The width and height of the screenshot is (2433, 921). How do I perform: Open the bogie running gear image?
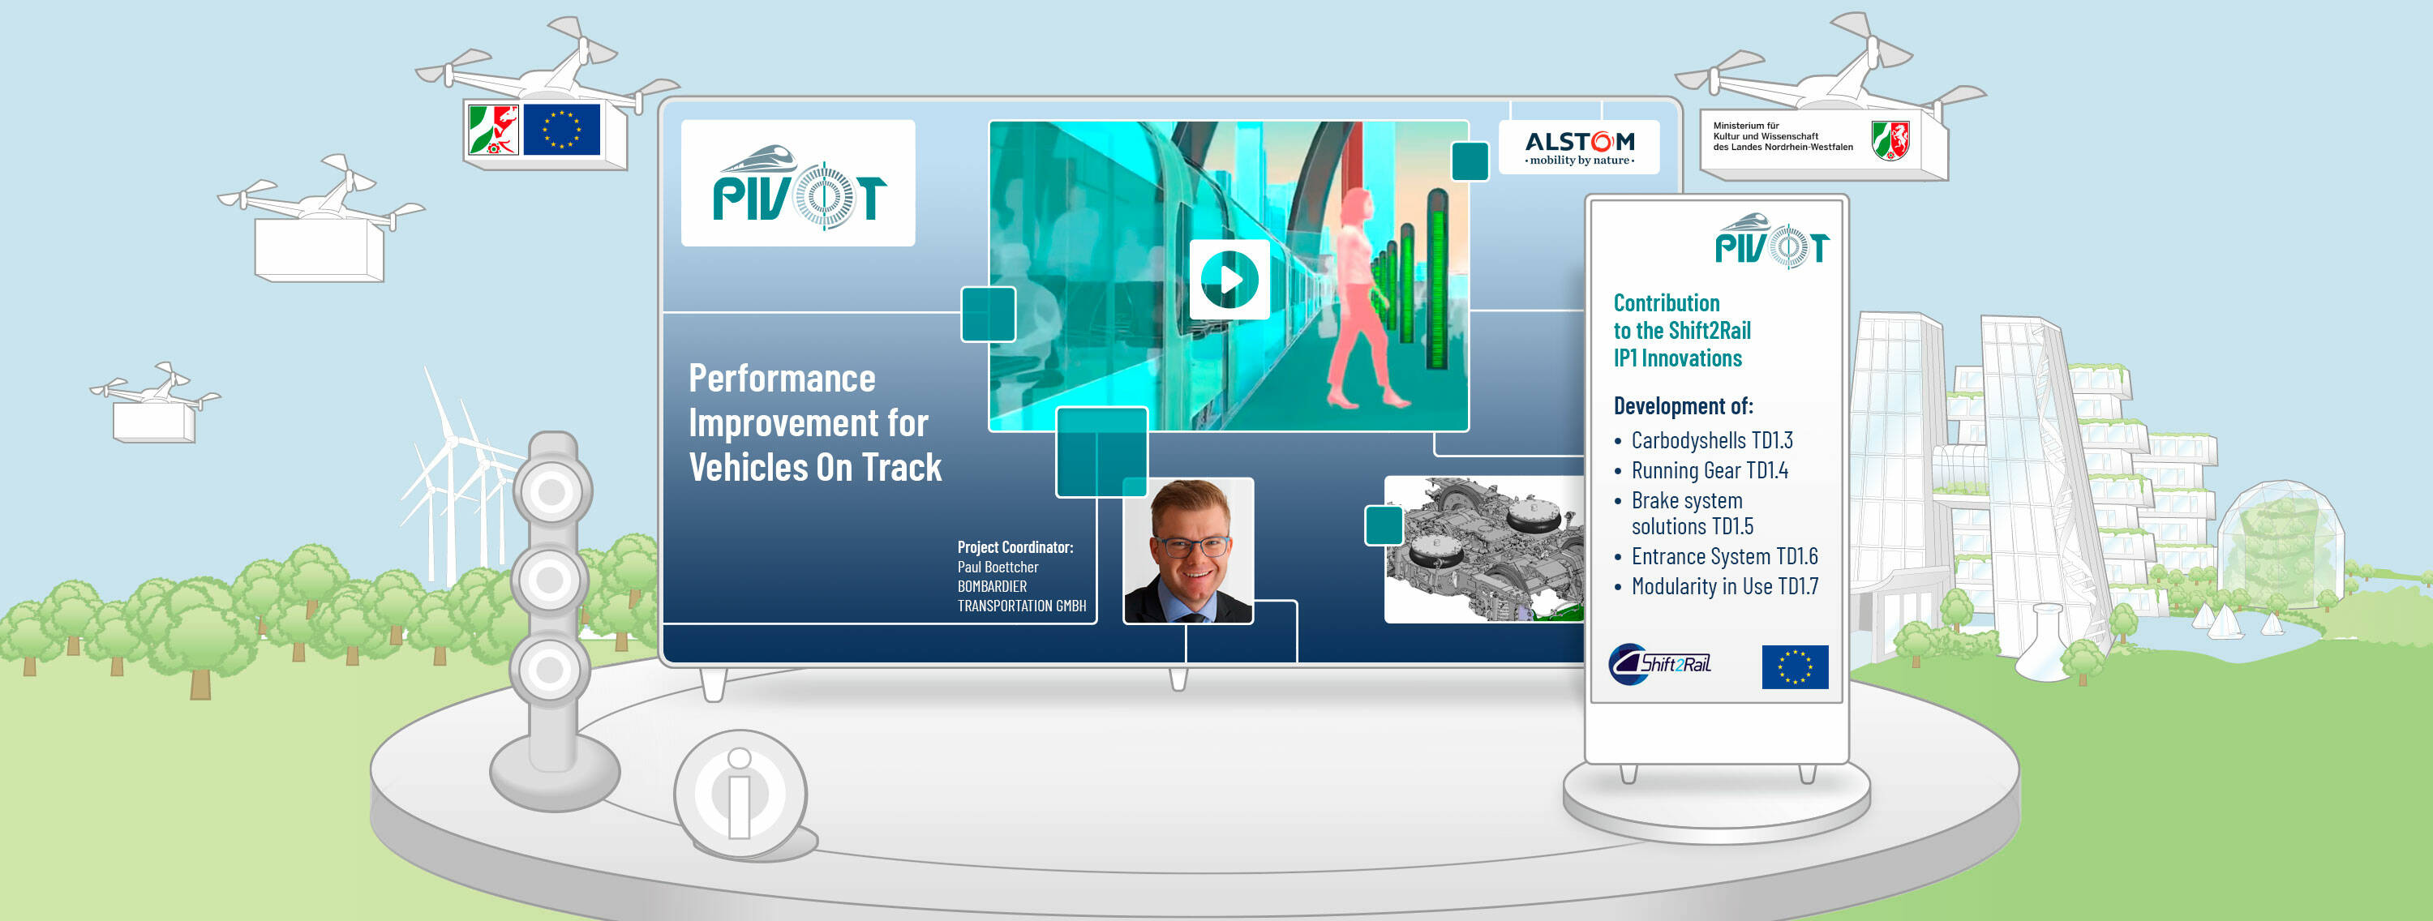click(x=1484, y=550)
